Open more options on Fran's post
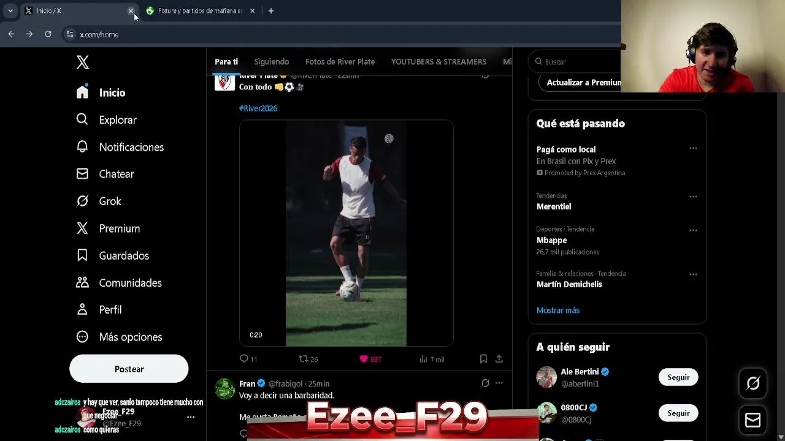 pos(499,383)
